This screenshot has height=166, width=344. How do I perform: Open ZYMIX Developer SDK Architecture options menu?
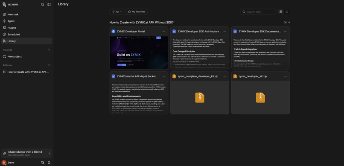[x=224, y=31]
